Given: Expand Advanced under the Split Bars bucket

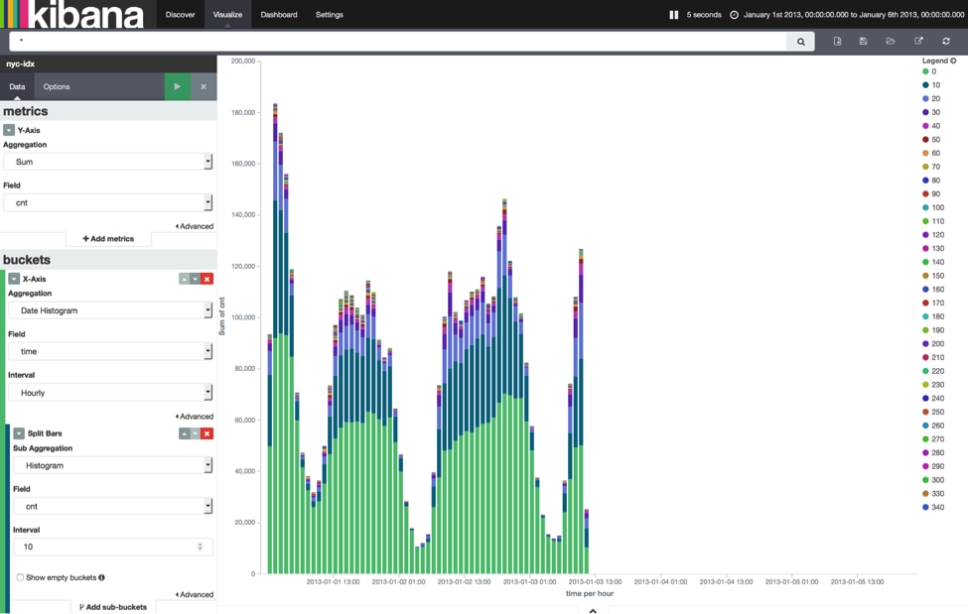Looking at the screenshot, I should coord(195,595).
